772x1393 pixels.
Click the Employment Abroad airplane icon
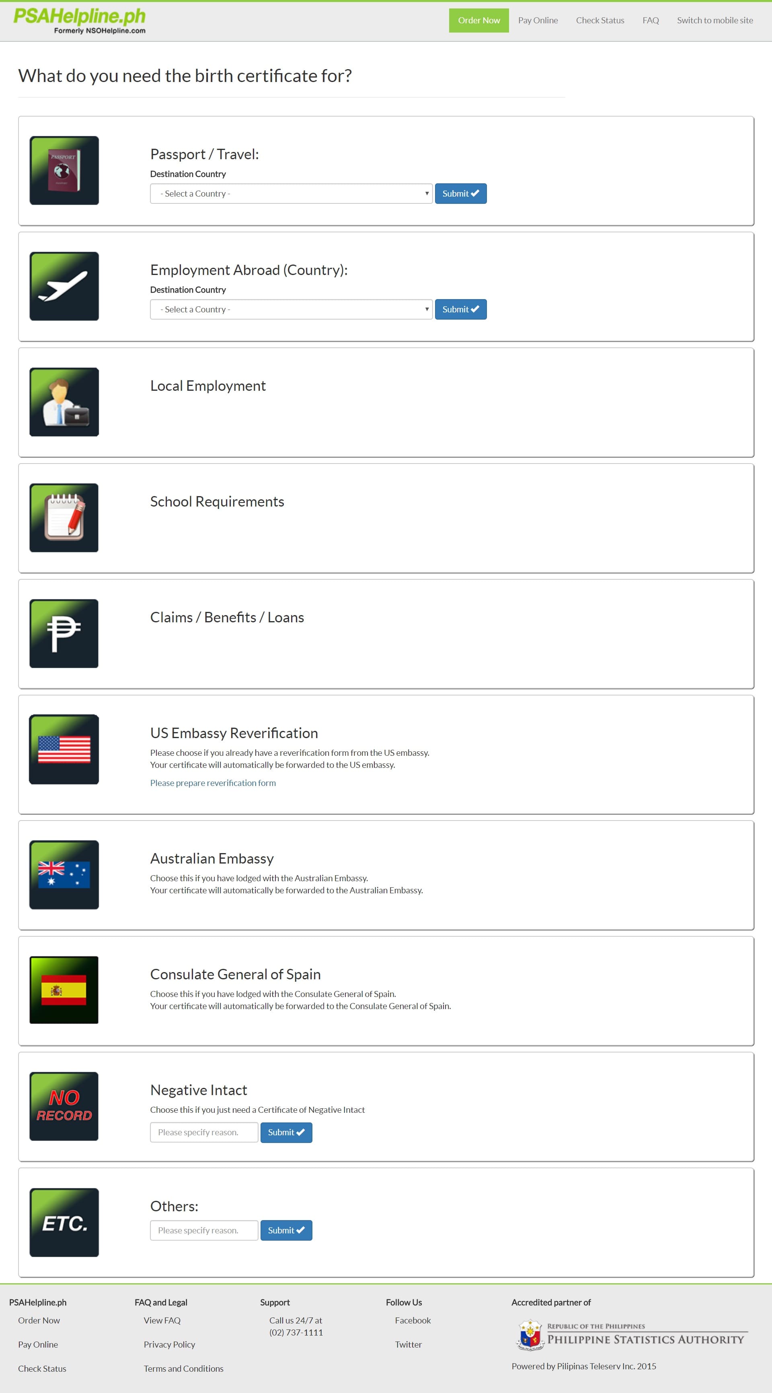click(64, 286)
